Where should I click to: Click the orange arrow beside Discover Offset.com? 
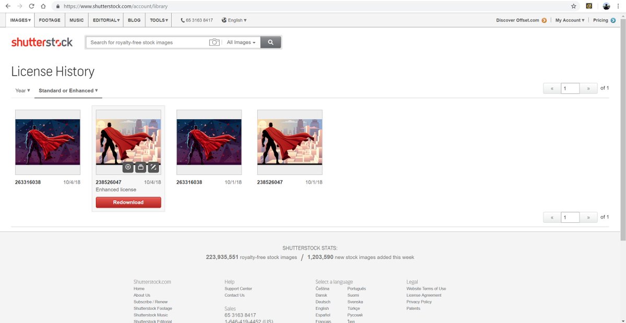click(544, 20)
